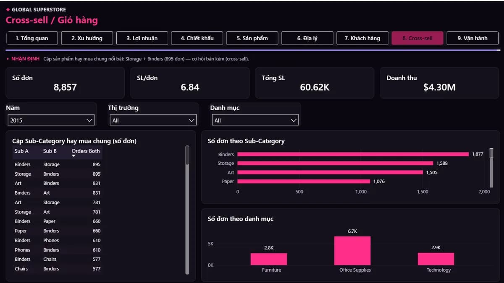This screenshot has height=283, width=504.
Task: Click the Sub B column header
Action: click(50, 151)
